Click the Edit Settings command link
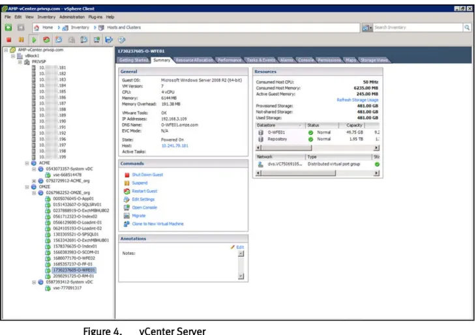Image resolution: width=476 pixels, height=335 pixels. [143, 199]
